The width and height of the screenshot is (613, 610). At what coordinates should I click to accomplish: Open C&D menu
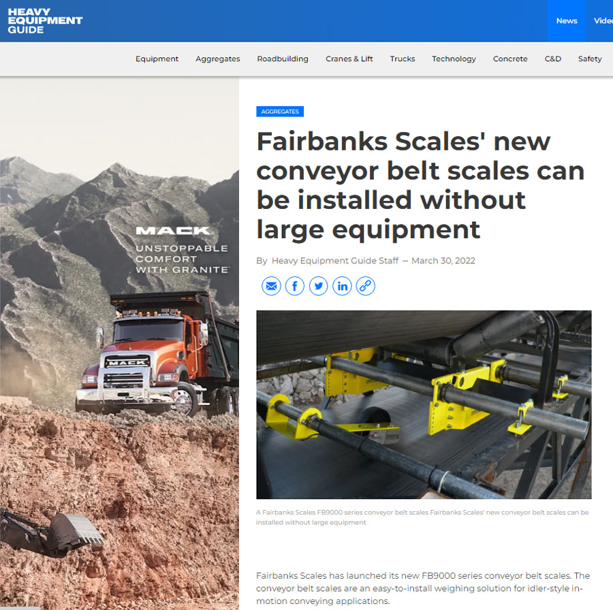pos(553,59)
